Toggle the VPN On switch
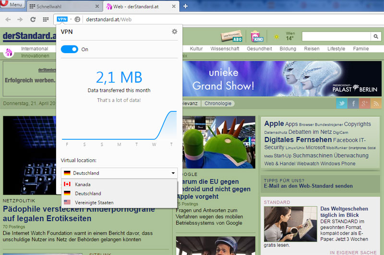This screenshot has height=255, width=384. 70,49
